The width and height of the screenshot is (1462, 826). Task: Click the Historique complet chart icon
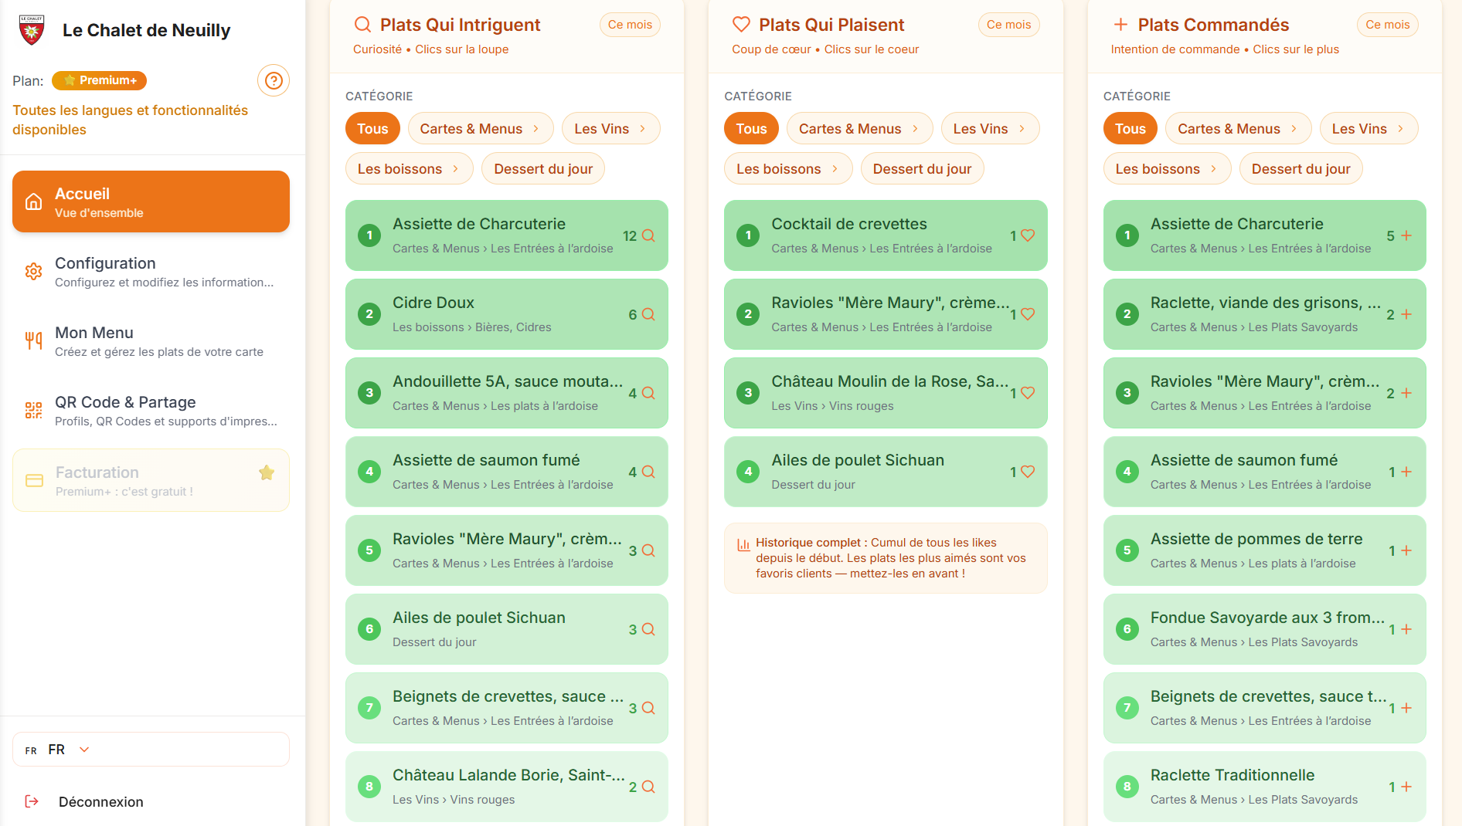(x=743, y=544)
